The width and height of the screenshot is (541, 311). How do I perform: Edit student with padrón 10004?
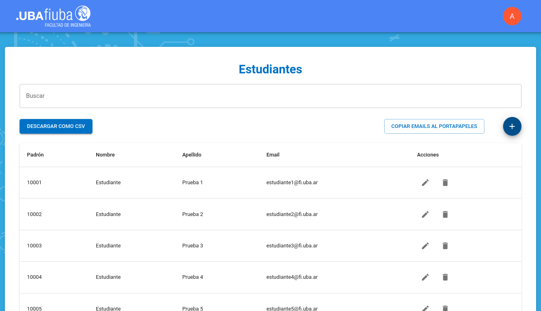tap(425, 277)
